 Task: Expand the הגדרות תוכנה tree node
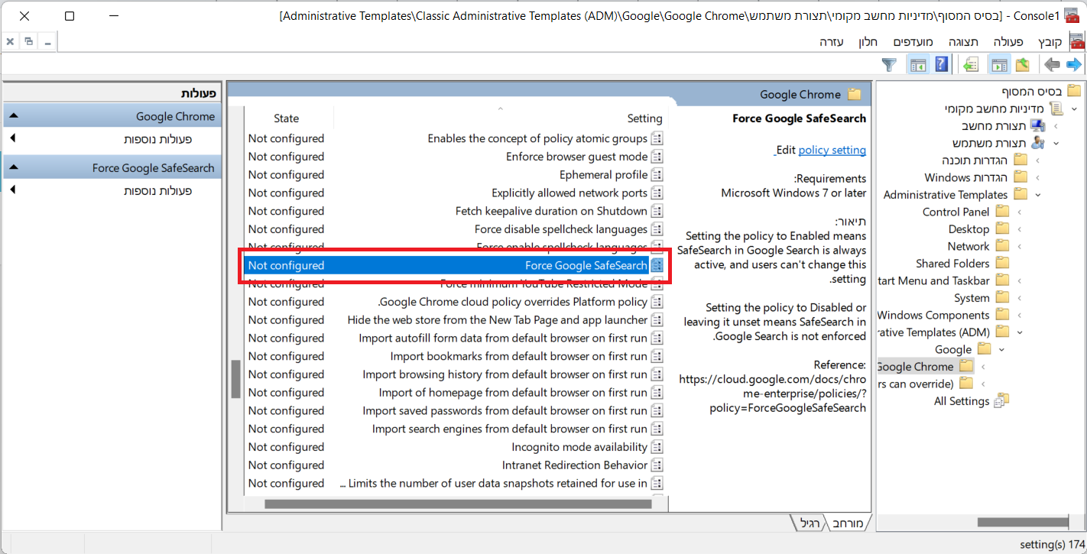(1037, 160)
